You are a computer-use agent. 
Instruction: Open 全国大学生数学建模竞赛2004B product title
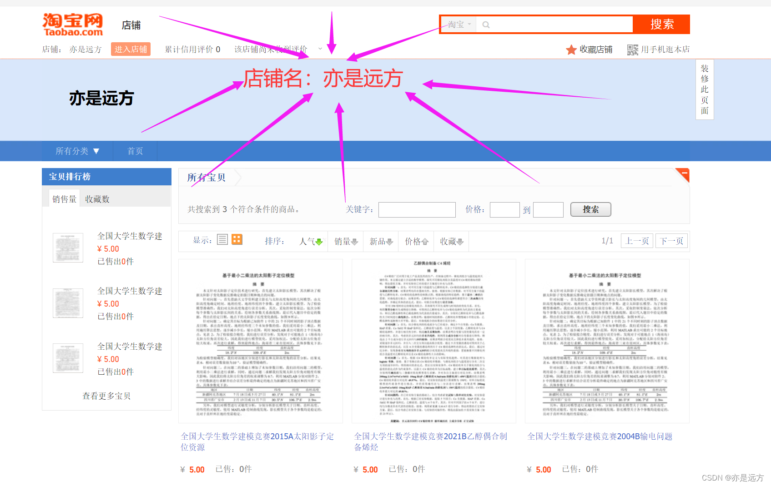600,436
